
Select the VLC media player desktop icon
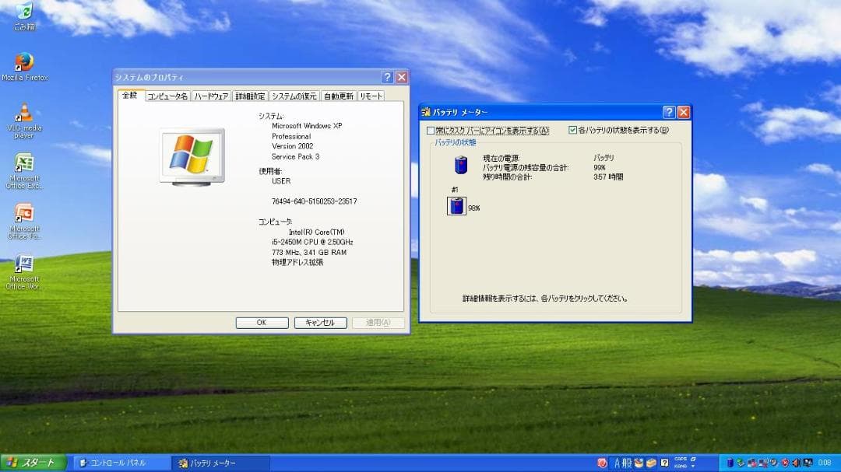click(24, 121)
